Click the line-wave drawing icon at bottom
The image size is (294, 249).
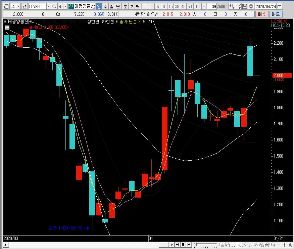[245, 245]
